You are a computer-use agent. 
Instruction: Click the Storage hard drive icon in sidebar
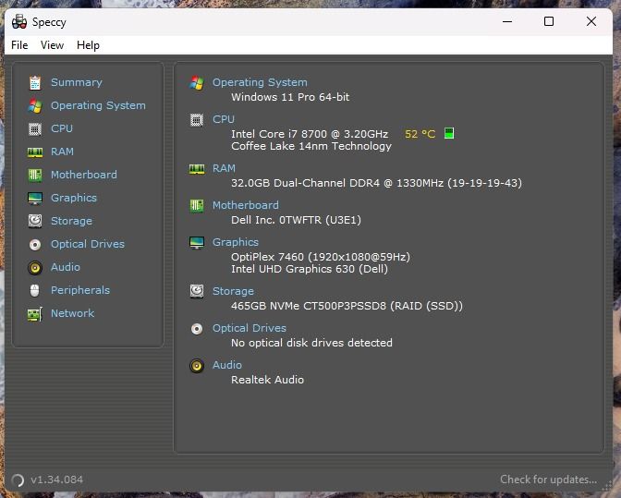click(35, 222)
